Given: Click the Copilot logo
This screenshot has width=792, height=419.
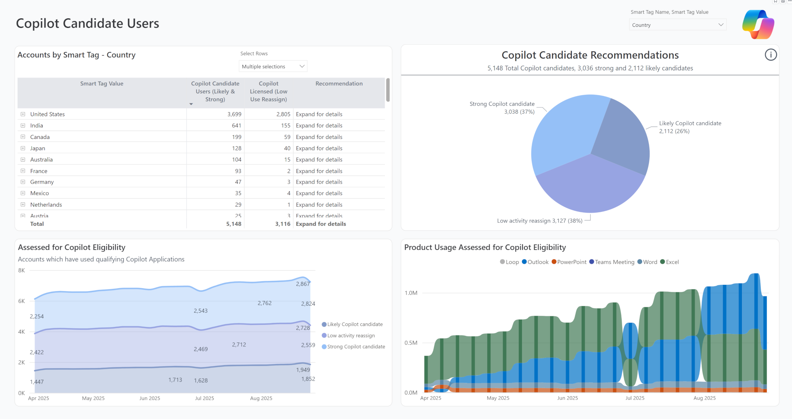Looking at the screenshot, I should (758, 25).
